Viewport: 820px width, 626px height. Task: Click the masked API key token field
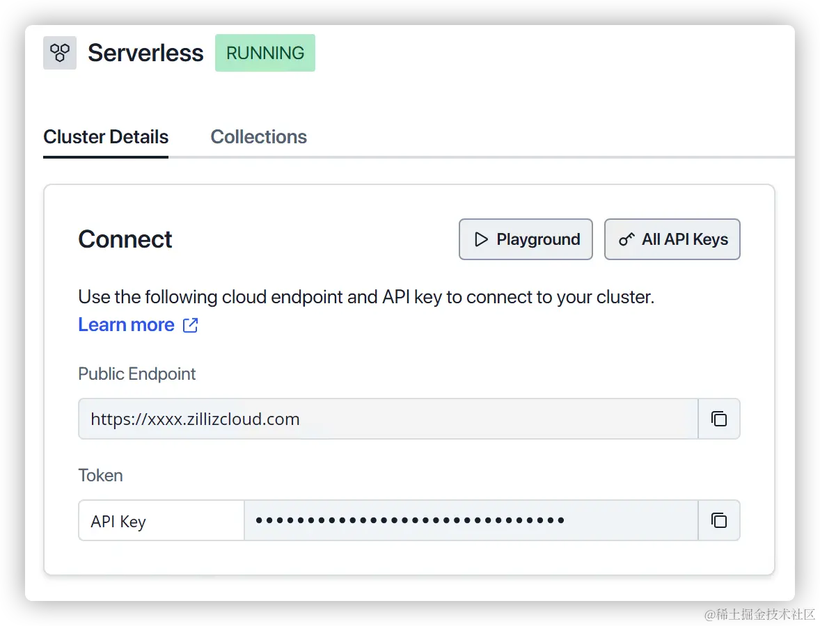point(471,520)
